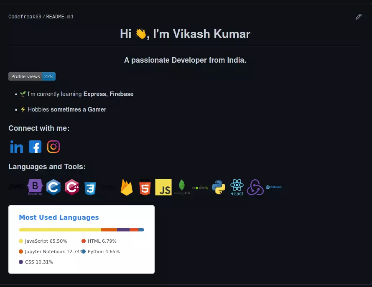Viewport: 372px width, 287px height.
Task: Click the React atom logo
Action: coord(237,187)
